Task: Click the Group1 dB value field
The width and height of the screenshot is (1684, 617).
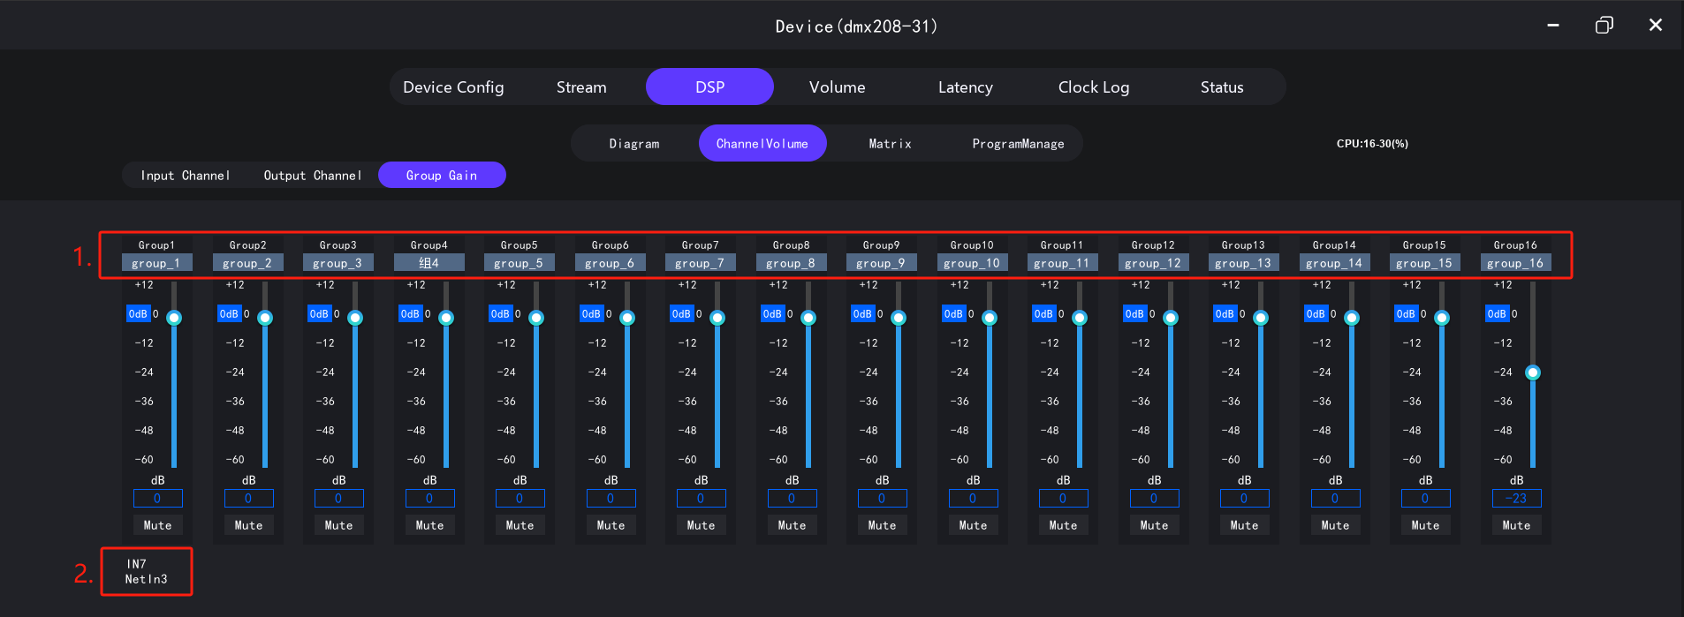Action: point(158,499)
